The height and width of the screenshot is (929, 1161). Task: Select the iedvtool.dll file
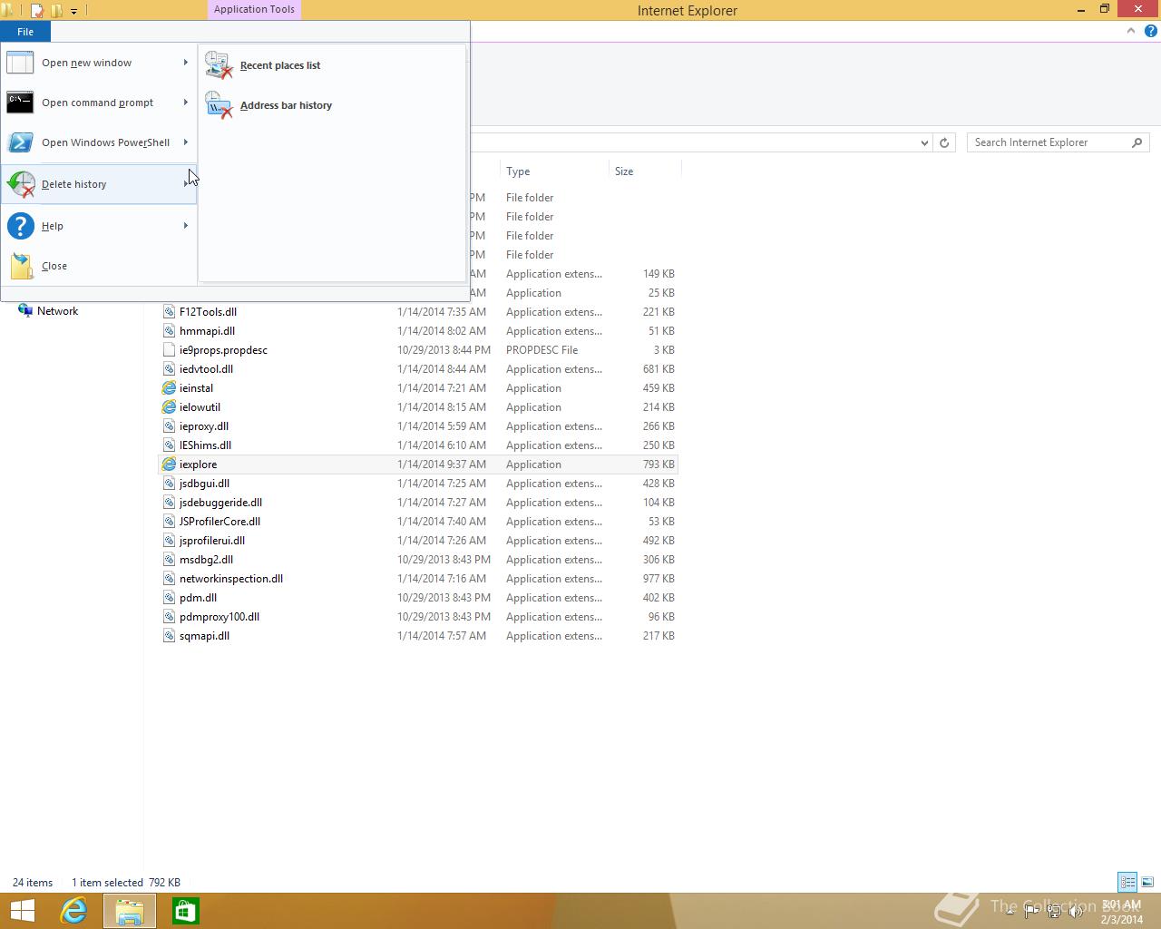[206, 369]
